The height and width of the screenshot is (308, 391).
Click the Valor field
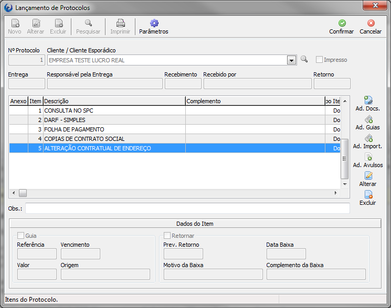(37, 274)
